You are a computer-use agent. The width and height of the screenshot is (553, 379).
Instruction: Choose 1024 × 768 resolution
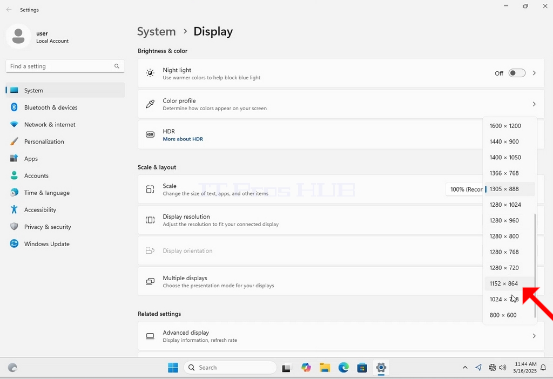510,299
